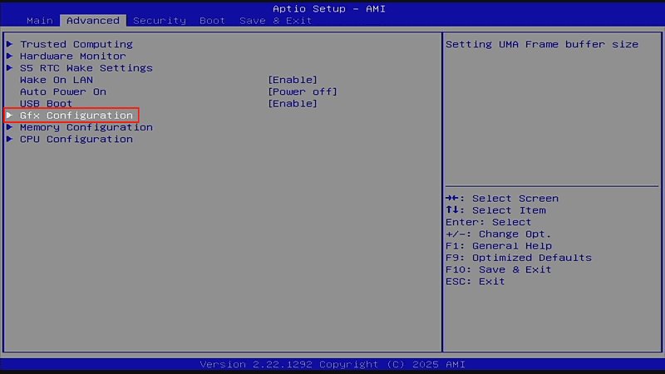The height and width of the screenshot is (374, 665).
Task: Change USB Boot [Enable] value
Action: coord(293,103)
